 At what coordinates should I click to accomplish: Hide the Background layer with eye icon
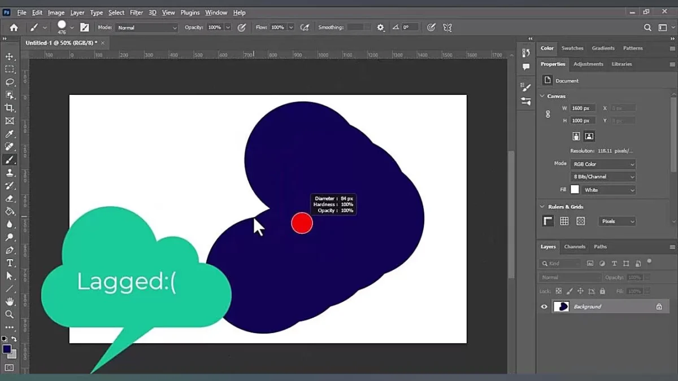click(x=544, y=306)
